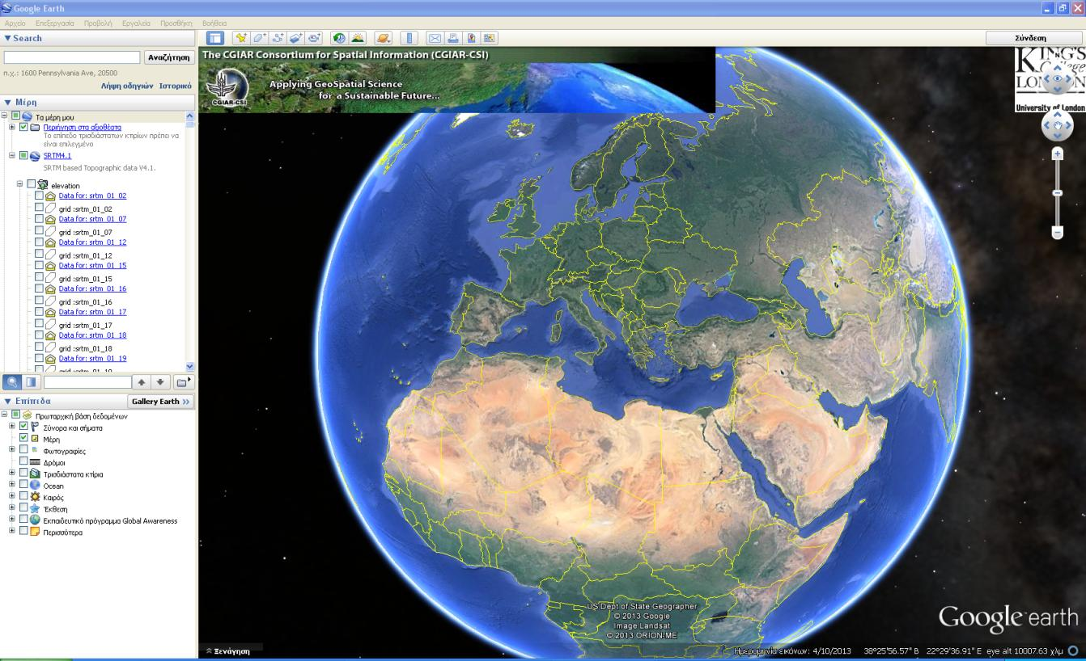
Task: Add a polygon from the toolbar
Action: click(260, 38)
